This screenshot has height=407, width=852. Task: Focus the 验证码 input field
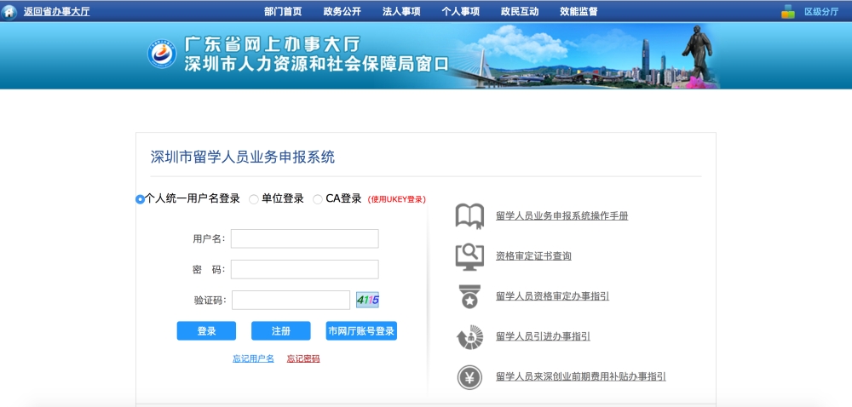pos(291,300)
